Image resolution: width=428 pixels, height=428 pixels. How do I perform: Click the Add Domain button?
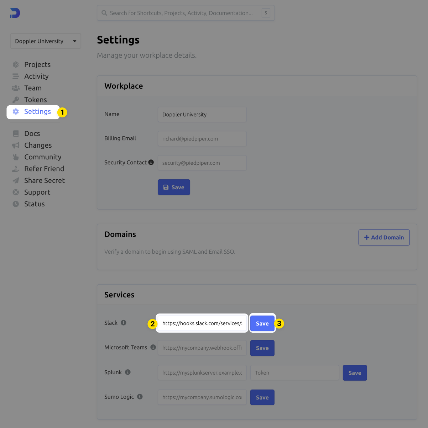point(384,237)
